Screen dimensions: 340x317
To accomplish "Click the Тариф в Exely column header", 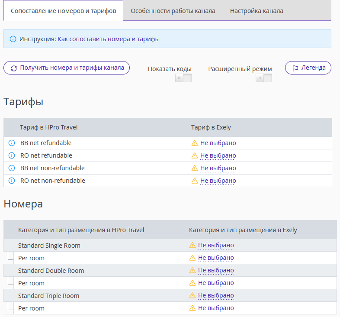I will pos(211,127).
